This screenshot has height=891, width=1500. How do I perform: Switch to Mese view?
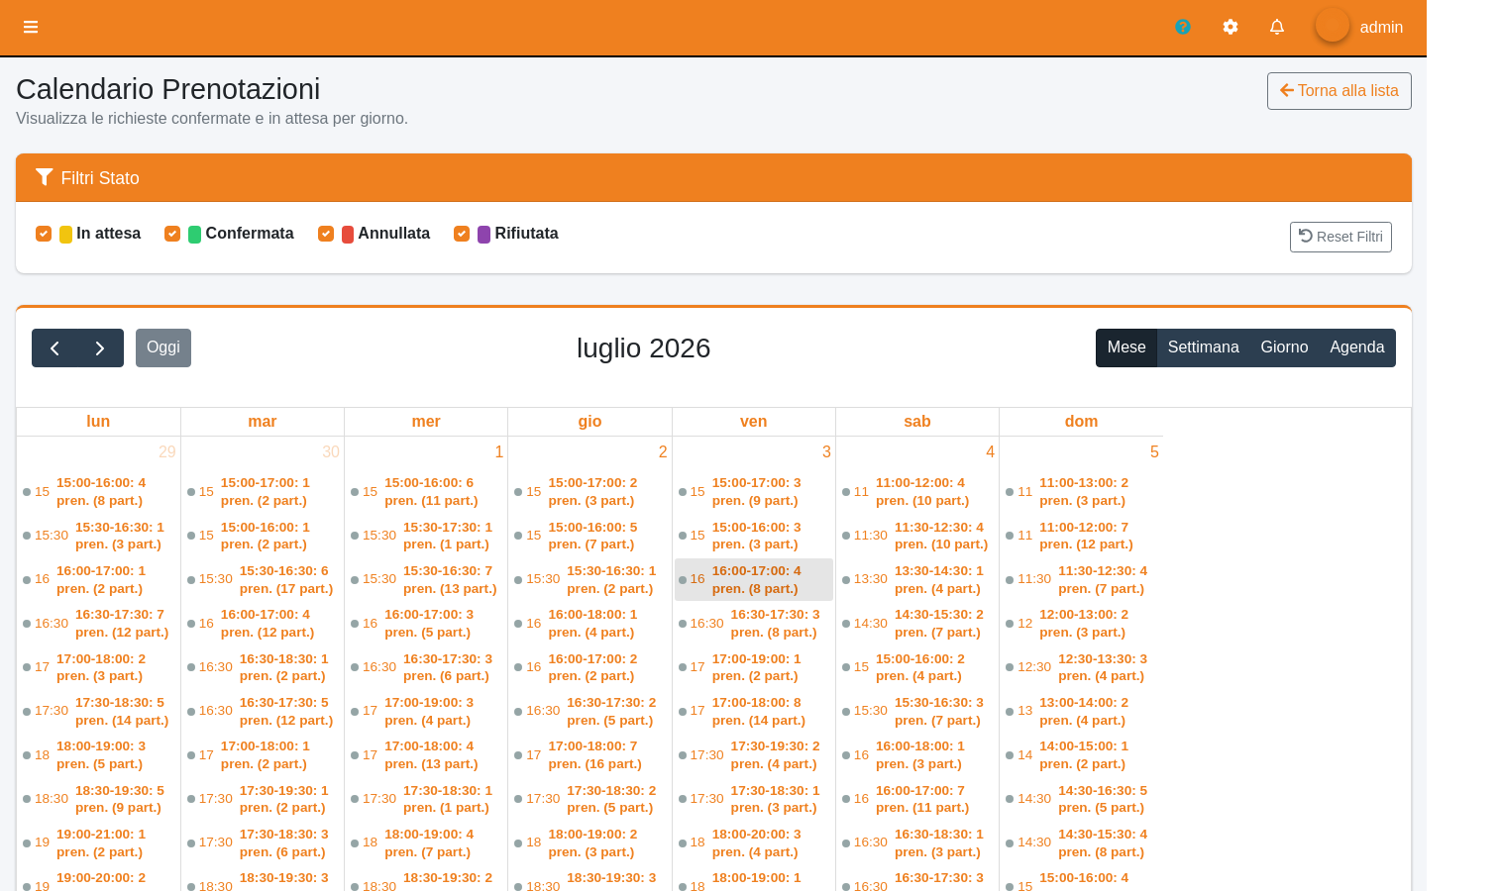click(1126, 347)
